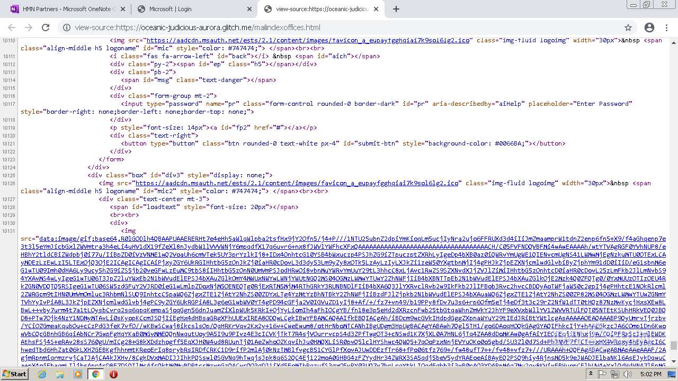Viewport: 678px width, 381px height.
Task: Click the span id="loadtext" line
Action: point(204,207)
